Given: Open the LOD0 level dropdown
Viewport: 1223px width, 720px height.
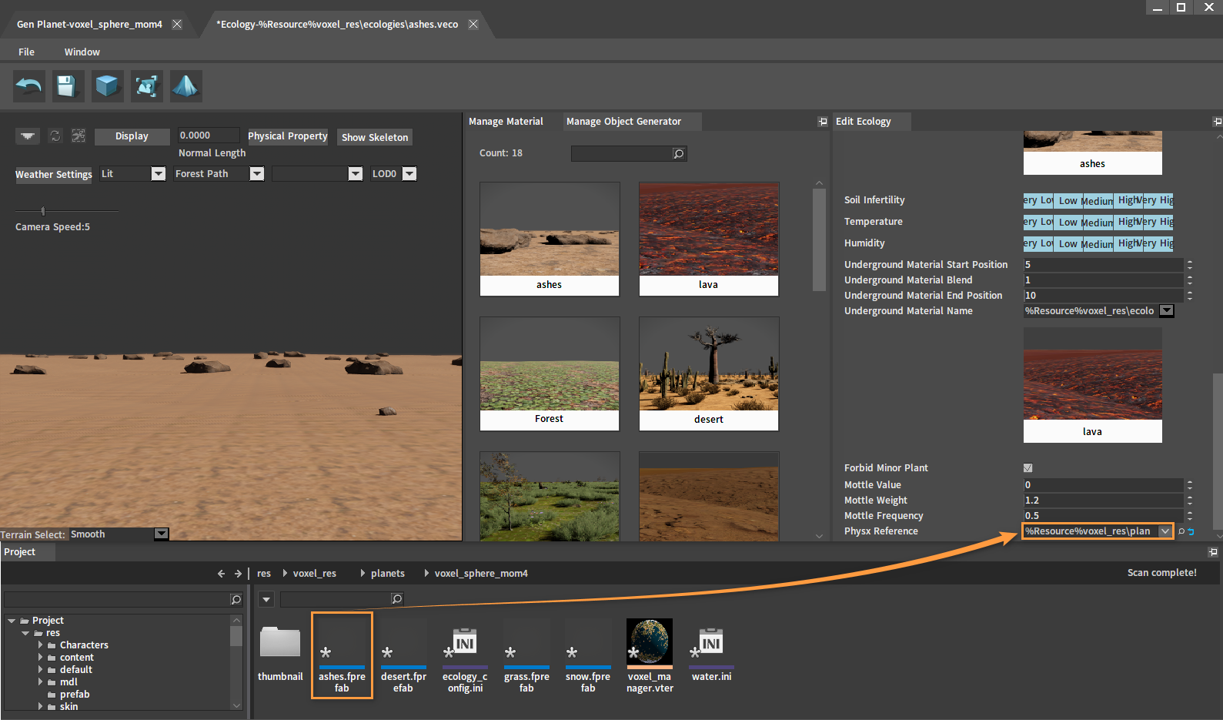Looking at the screenshot, I should point(409,174).
